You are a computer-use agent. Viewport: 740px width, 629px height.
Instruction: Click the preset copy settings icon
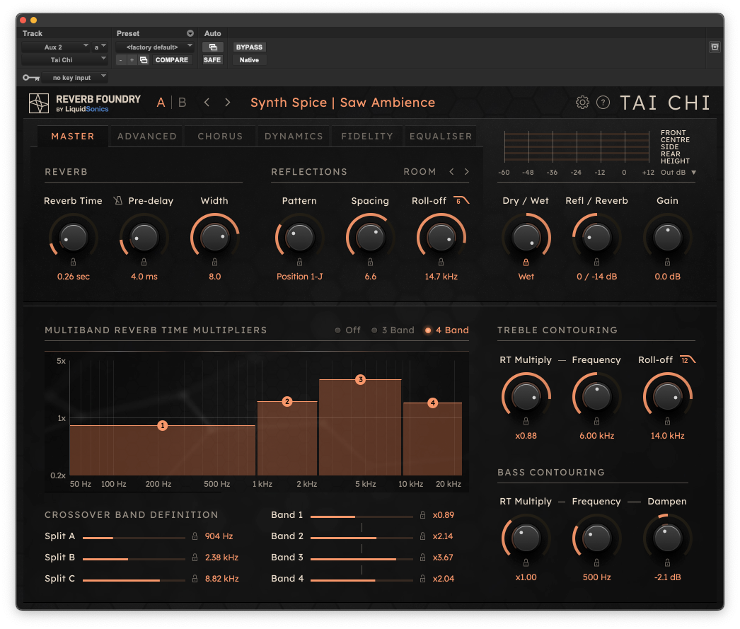144,60
